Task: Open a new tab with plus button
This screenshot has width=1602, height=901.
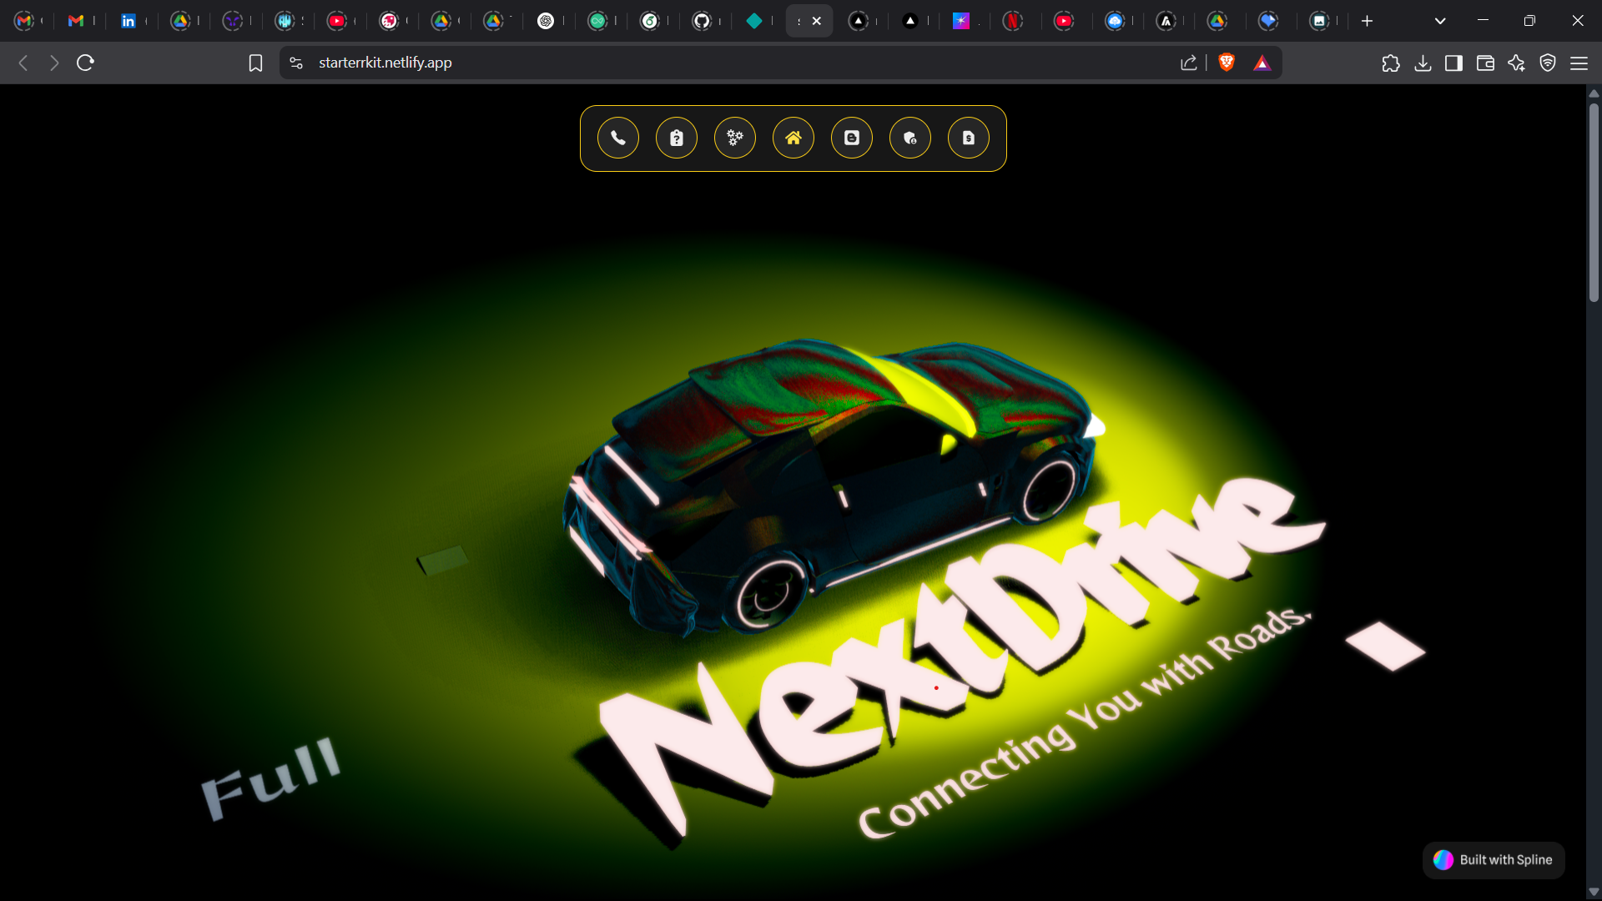Action: click(x=1367, y=21)
